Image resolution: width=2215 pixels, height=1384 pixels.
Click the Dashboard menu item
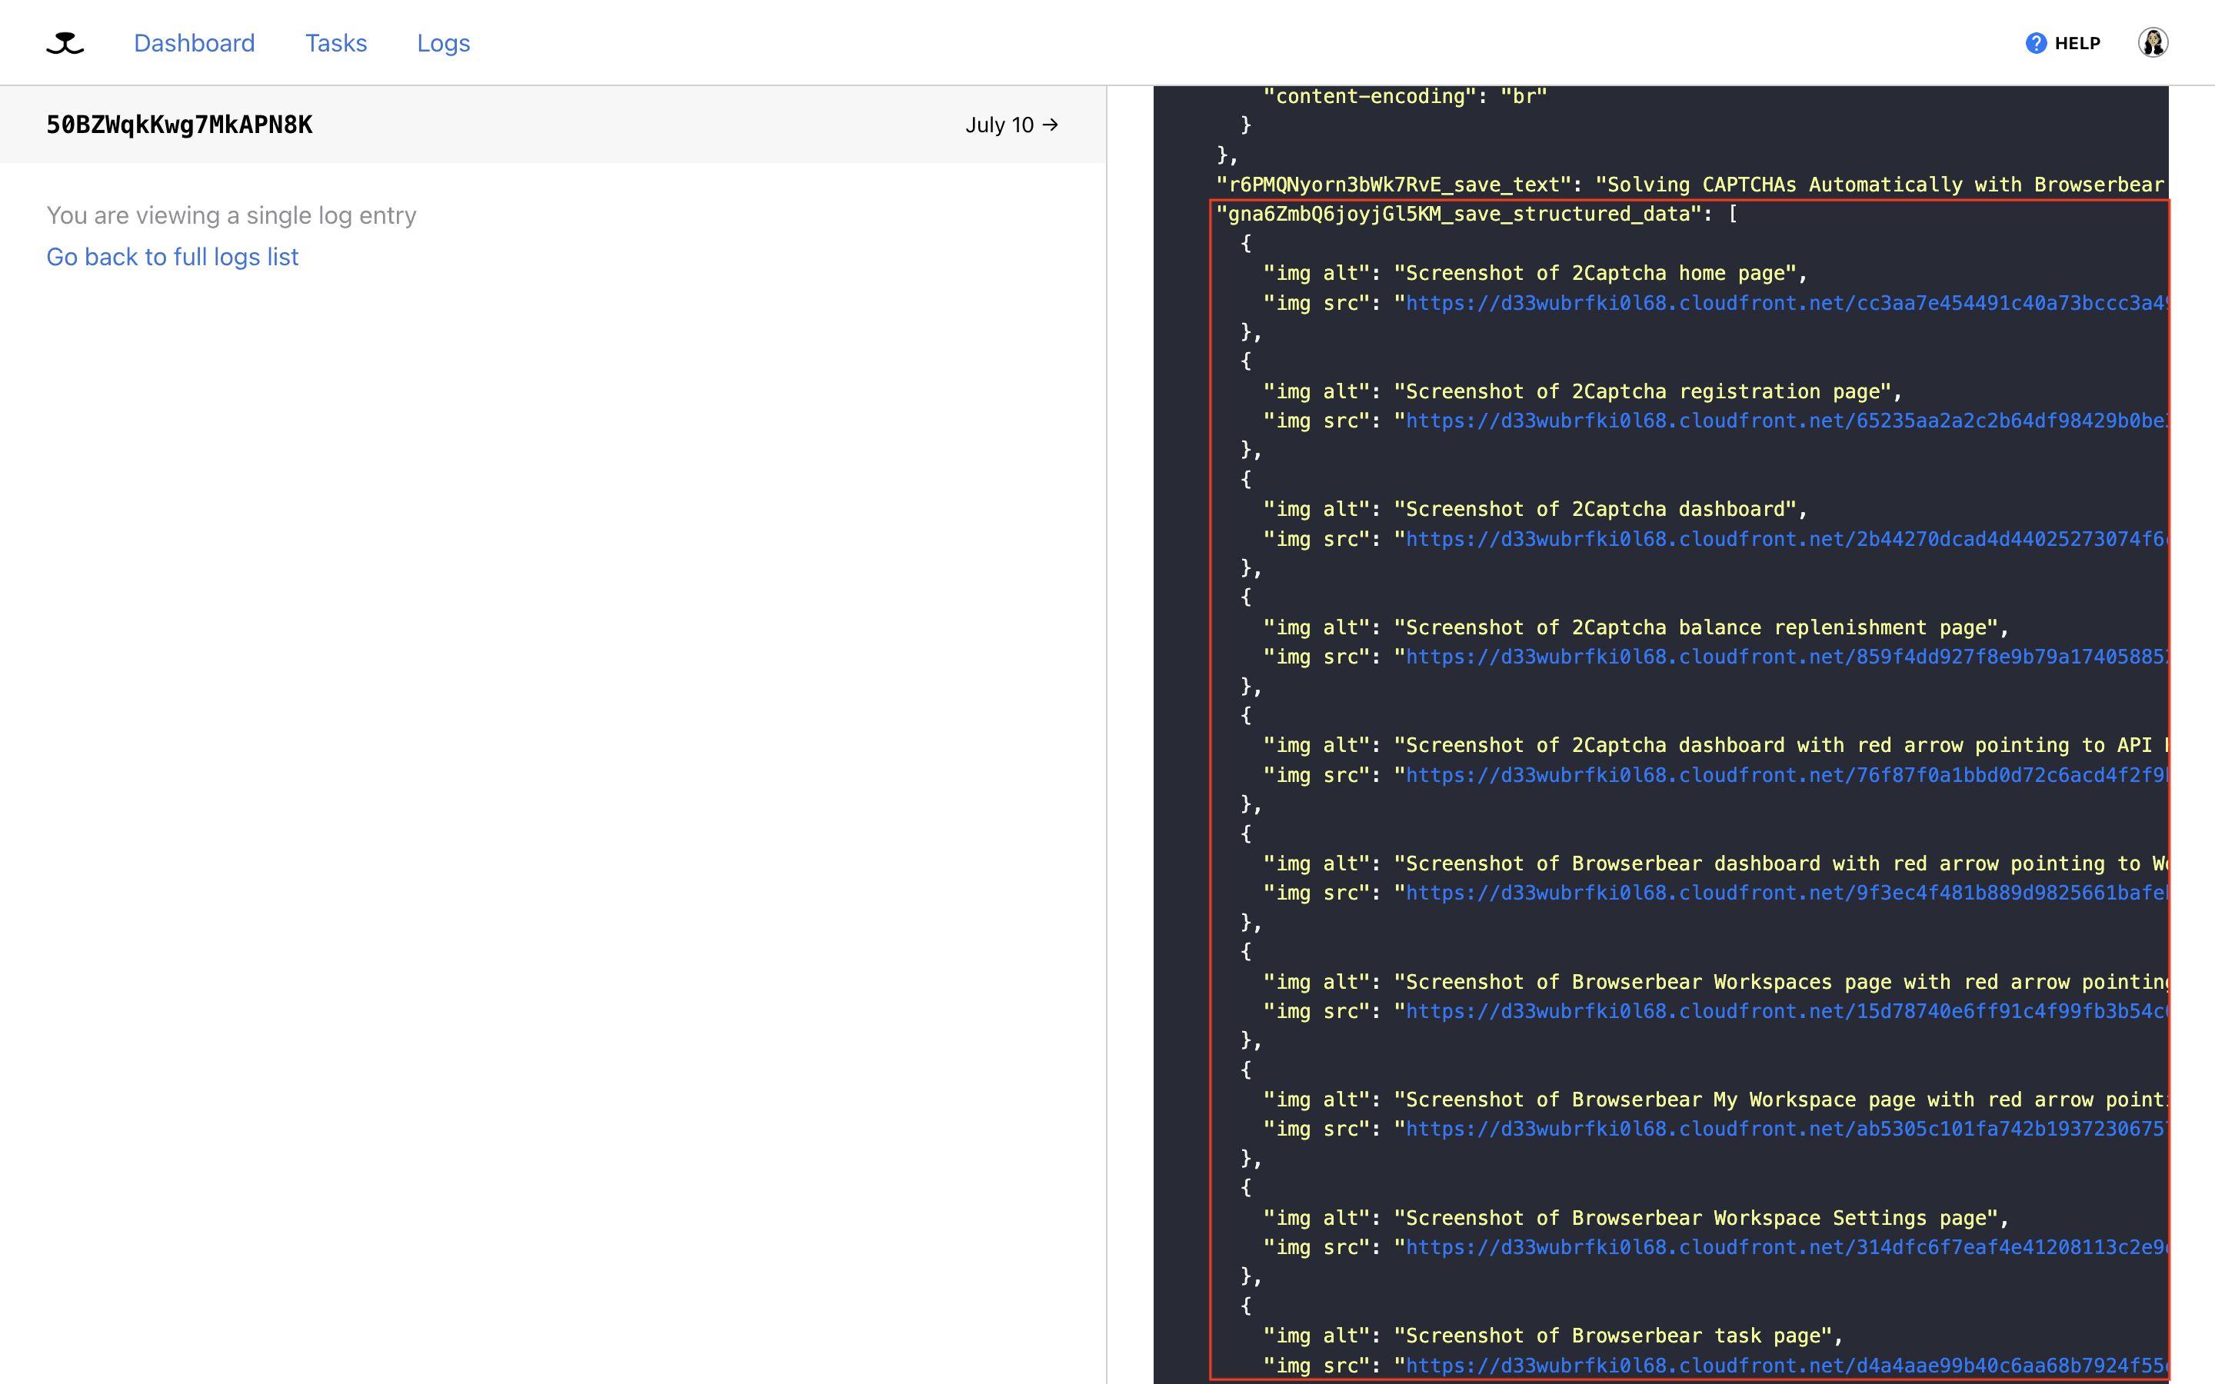[195, 43]
